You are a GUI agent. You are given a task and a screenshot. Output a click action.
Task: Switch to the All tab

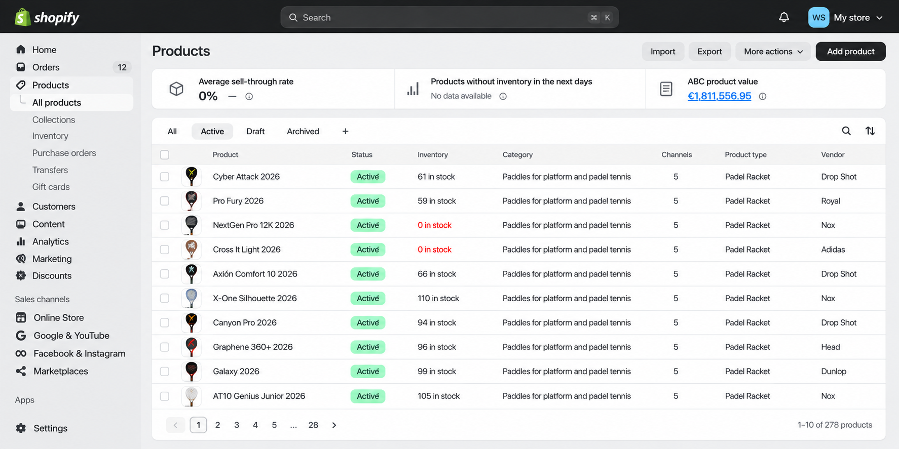coord(172,131)
